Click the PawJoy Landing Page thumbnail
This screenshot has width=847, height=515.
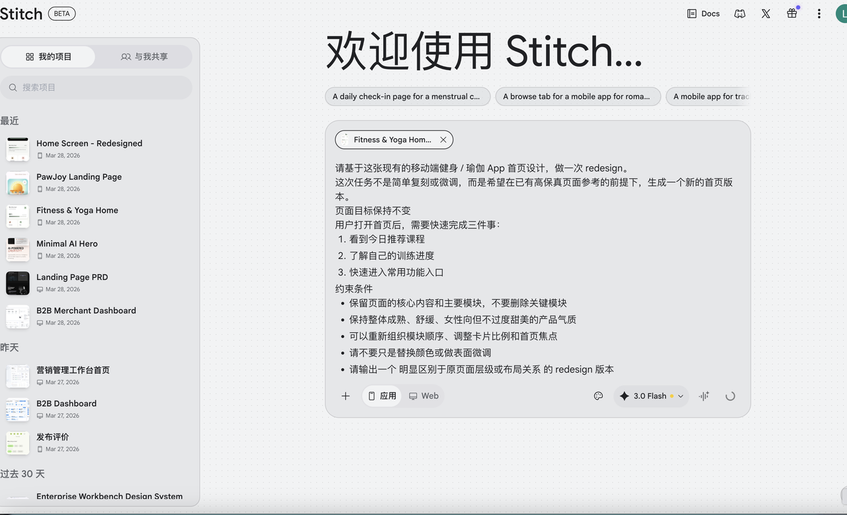pos(18,183)
